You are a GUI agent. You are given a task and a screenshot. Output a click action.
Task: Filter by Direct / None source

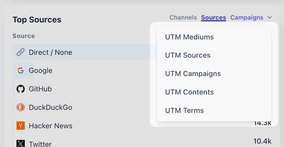pyautogui.click(x=50, y=52)
